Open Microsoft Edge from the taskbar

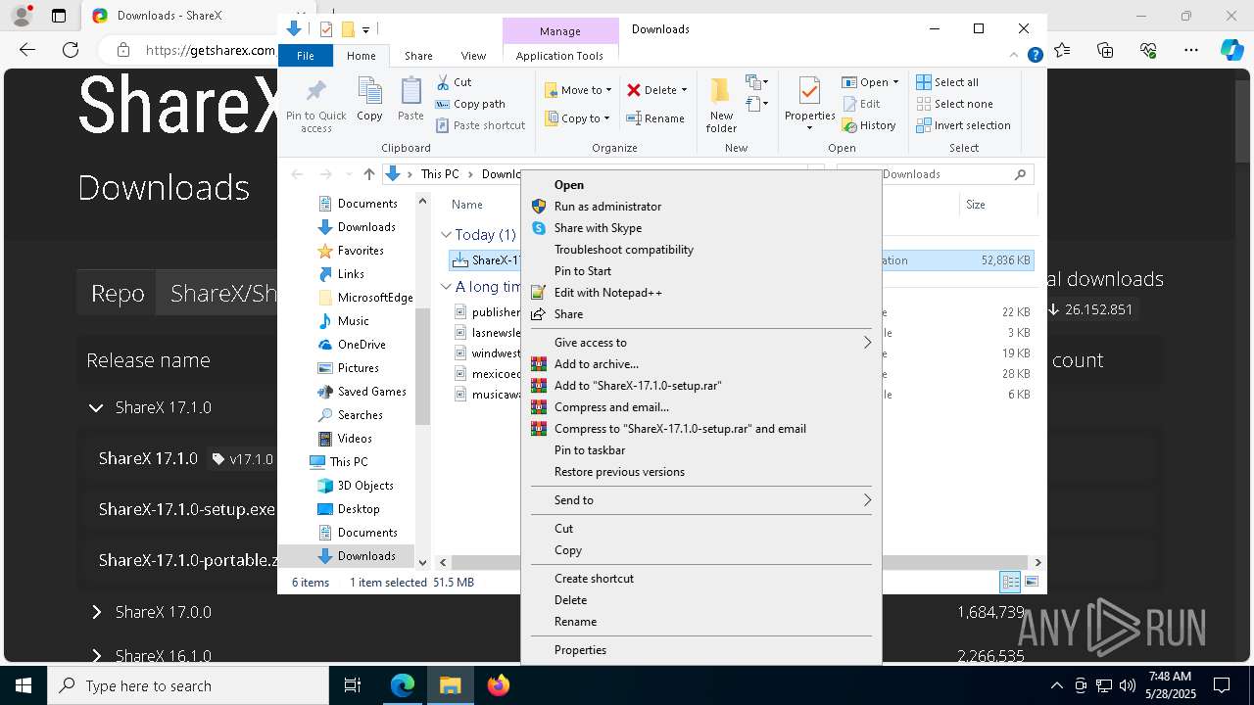click(x=403, y=685)
